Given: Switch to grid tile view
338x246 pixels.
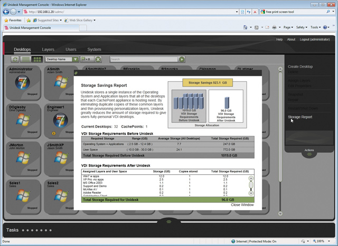Looking at the screenshot, I should pyautogui.click(x=37, y=60).
